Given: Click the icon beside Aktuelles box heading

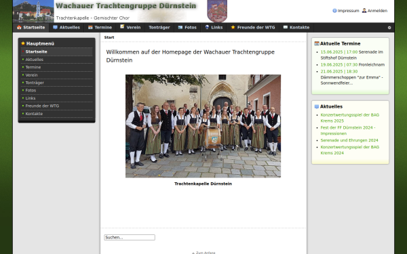Looking at the screenshot, I should pos(317,106).
